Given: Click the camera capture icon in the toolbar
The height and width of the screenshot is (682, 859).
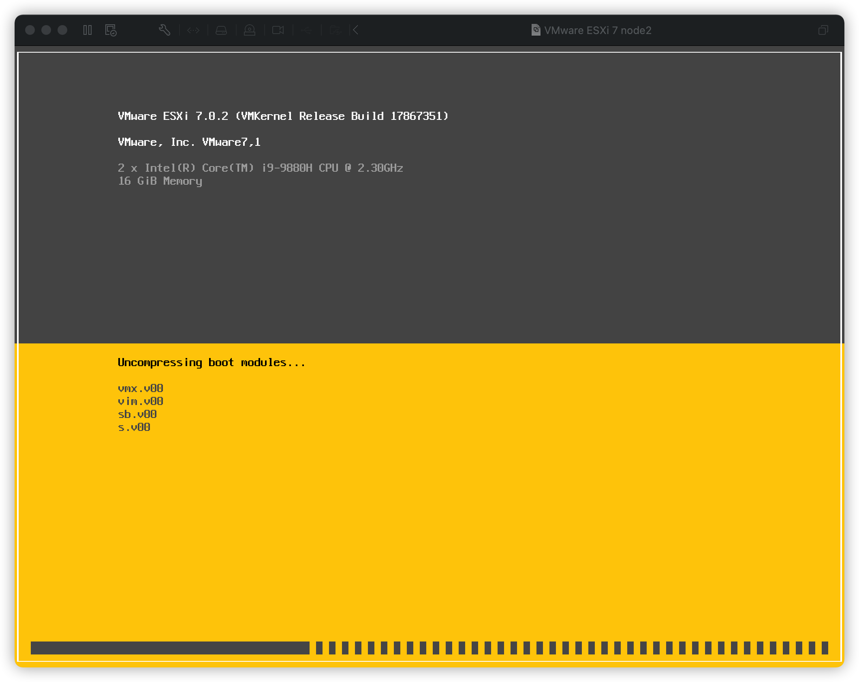Looking at the screenshot, I should pos(279,30).
